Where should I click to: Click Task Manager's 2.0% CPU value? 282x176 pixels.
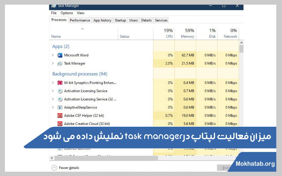tap(169, 63)
